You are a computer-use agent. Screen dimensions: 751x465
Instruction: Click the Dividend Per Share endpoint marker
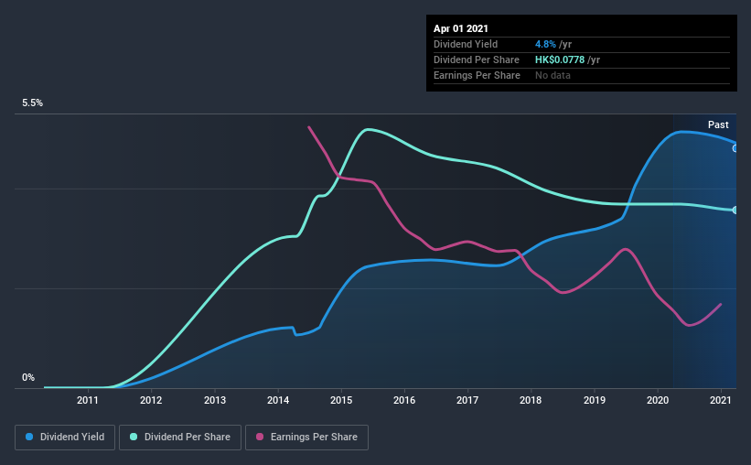(x=735, y=210)
